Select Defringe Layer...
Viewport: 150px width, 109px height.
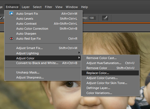(110, 88)
